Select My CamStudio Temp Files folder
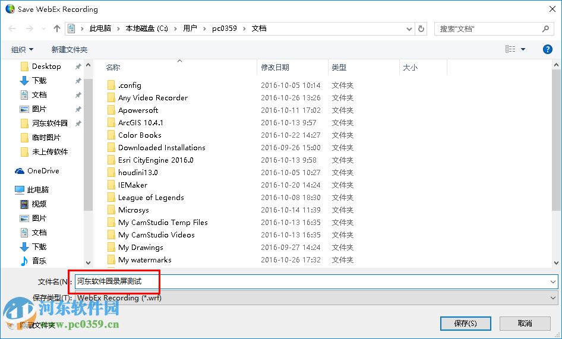Viewport: 562px width, 339px height. pyautogui.click(x=163, y=223)
